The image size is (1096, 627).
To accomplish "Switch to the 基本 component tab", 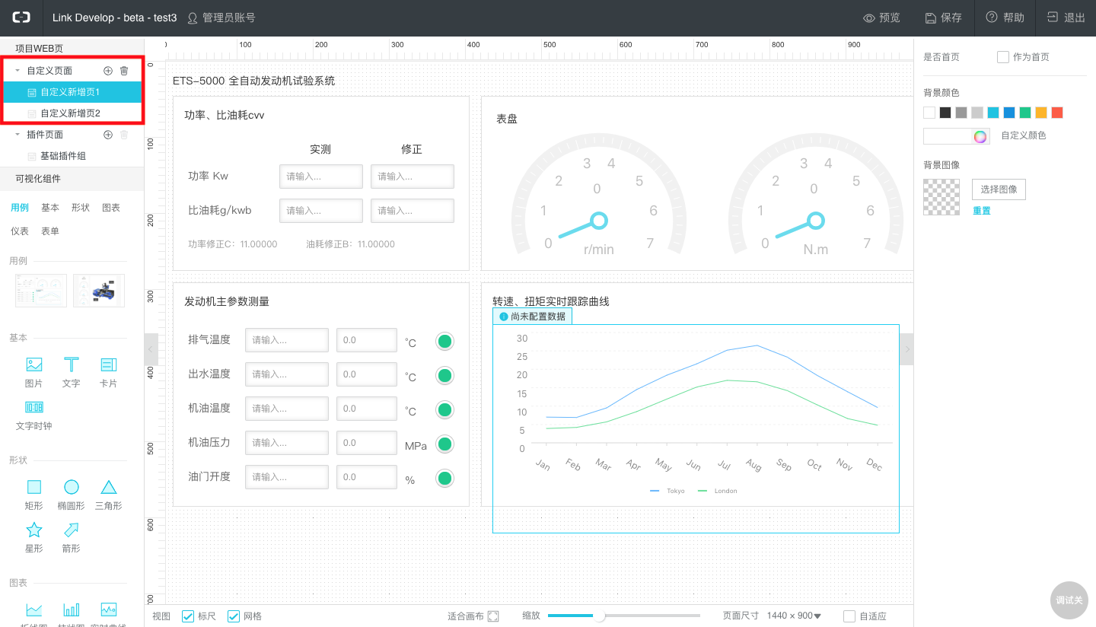I will click(50, 208).
